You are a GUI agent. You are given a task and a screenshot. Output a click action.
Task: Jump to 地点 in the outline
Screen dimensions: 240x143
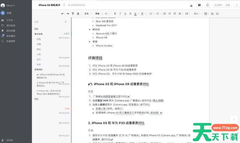[39, 49]
